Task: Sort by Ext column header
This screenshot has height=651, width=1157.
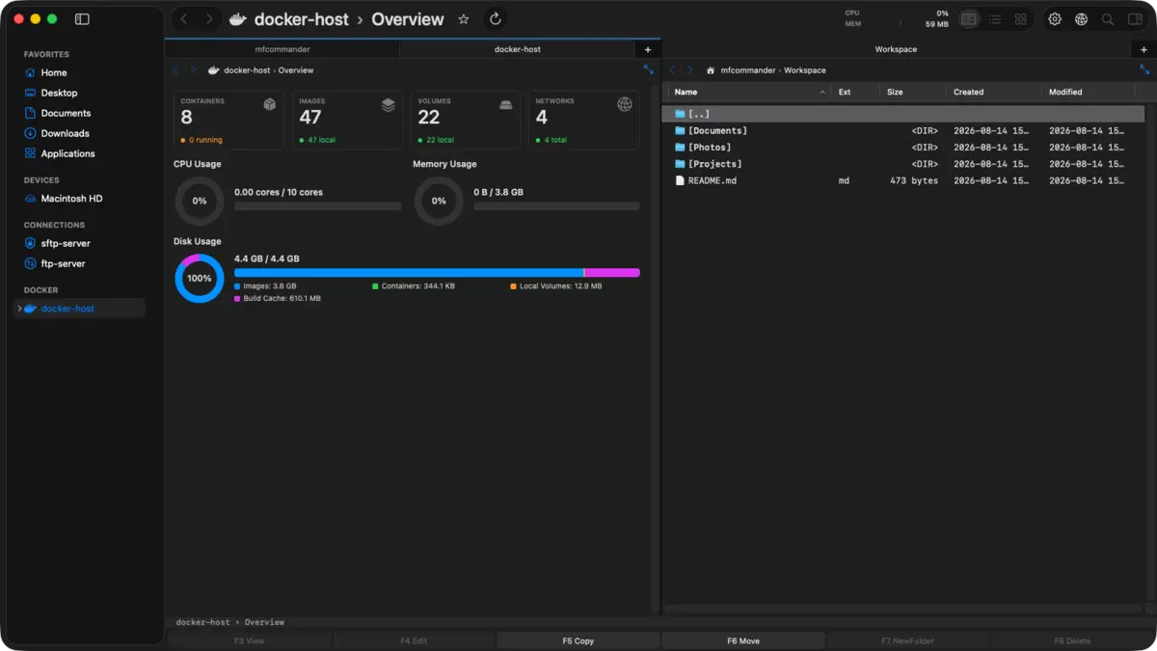Action: pos(856,92)
